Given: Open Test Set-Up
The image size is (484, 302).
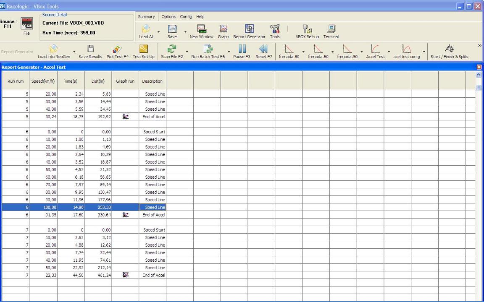Looking at the screenshot, I should tap(144, 52).
